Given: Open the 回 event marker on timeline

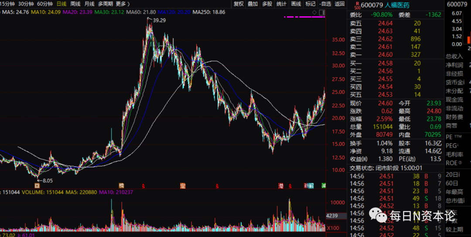Looking at the screenshot, I should 37,186.
